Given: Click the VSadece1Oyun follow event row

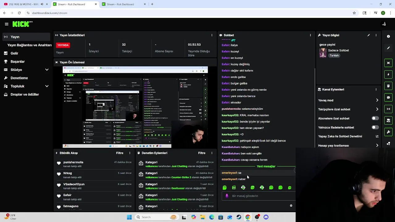Looking at the screenshot, I should click(94, 186).
